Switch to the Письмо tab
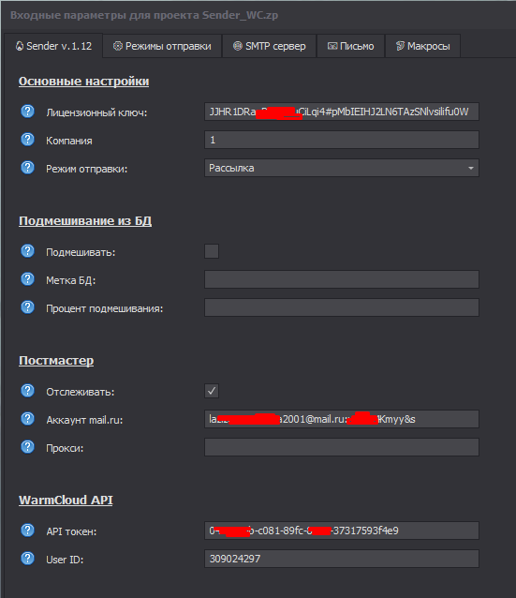 [x=350, y=46]
